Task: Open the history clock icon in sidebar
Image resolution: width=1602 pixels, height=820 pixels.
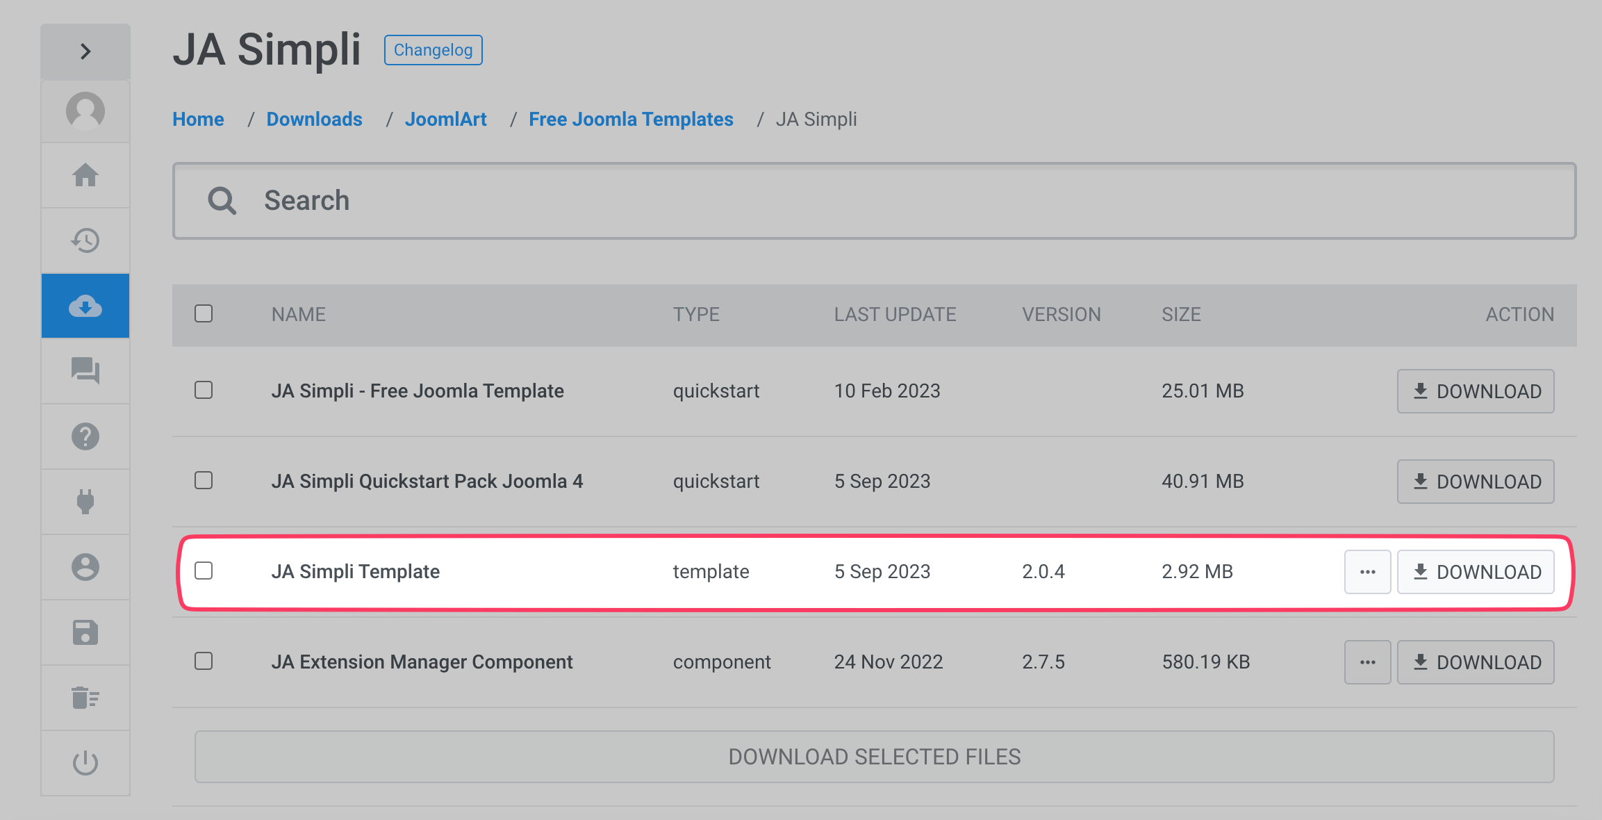Action: (x=85, y=240)
